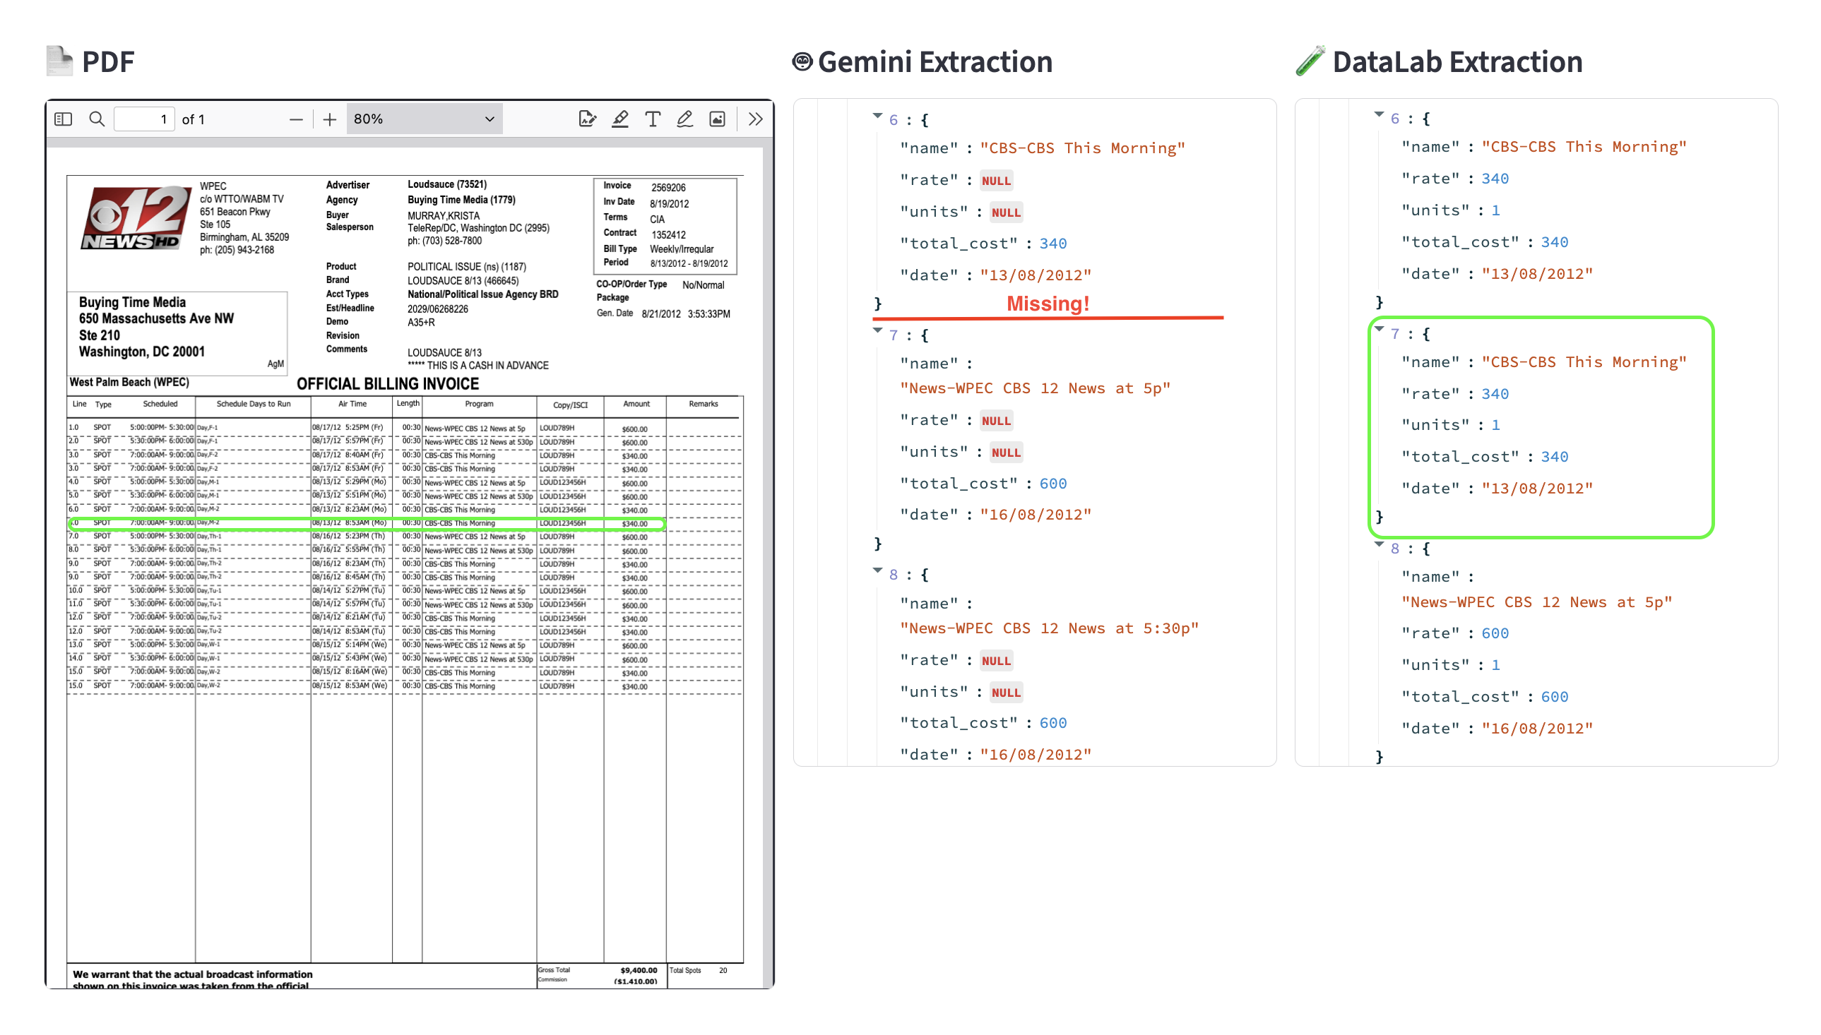
Task: Click units 1 in DataLab item 6
Action: [x=1495, y=210]
